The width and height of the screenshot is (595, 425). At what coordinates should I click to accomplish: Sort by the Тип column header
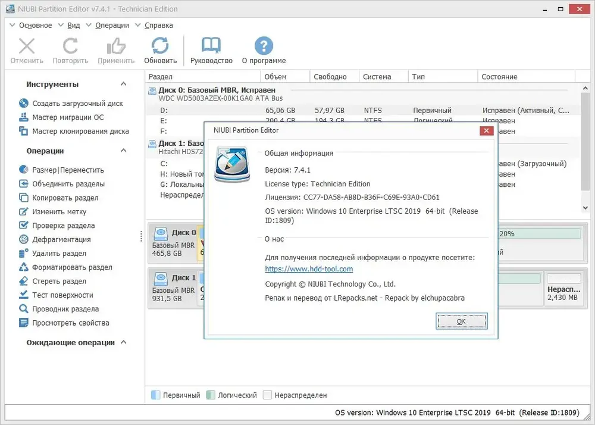(443, 77)
